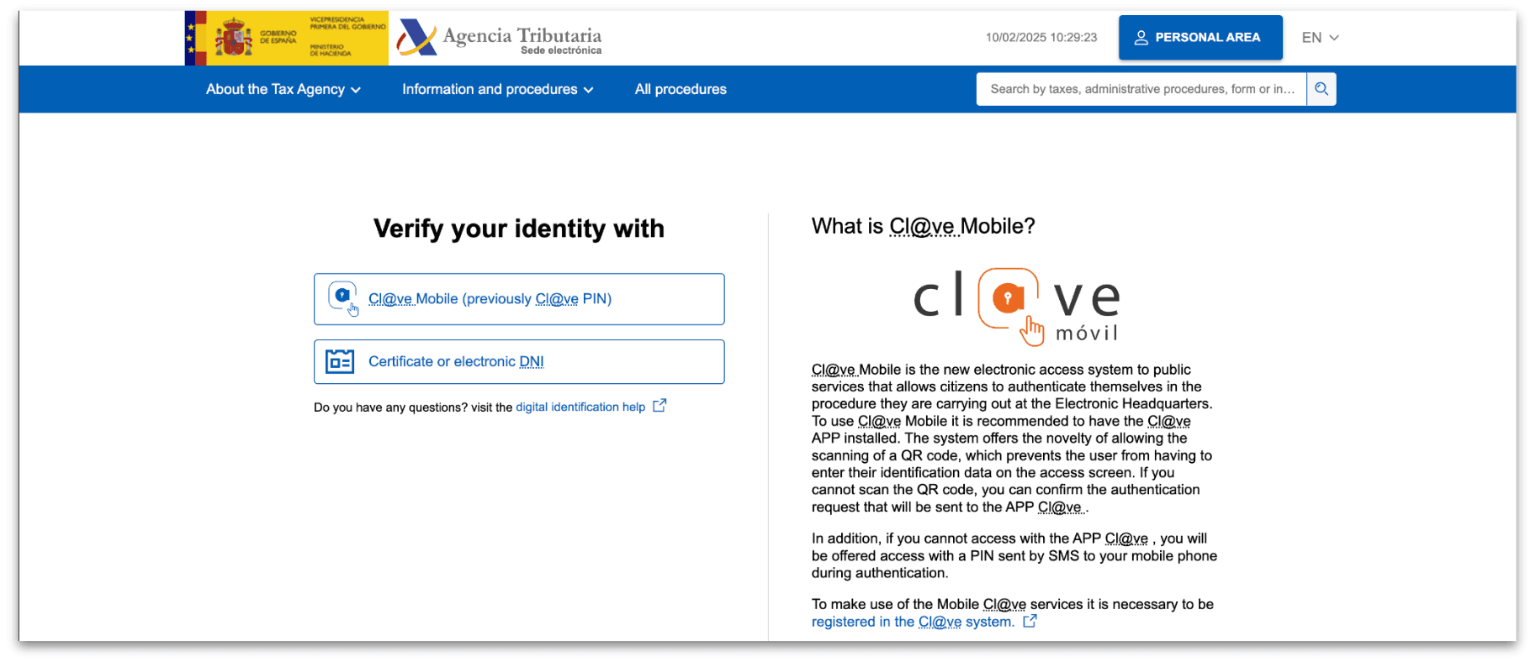Click the large Cl@ve móvil logo
The height and width of the screenshot is (662, 1536).
coord(1017,306)
